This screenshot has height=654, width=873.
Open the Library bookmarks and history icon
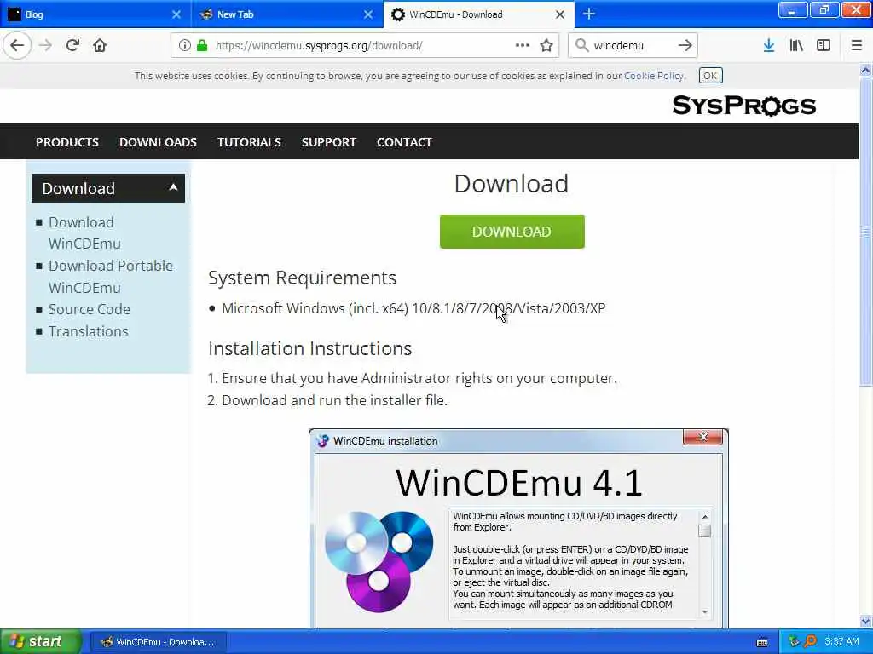tap(796, 45)
